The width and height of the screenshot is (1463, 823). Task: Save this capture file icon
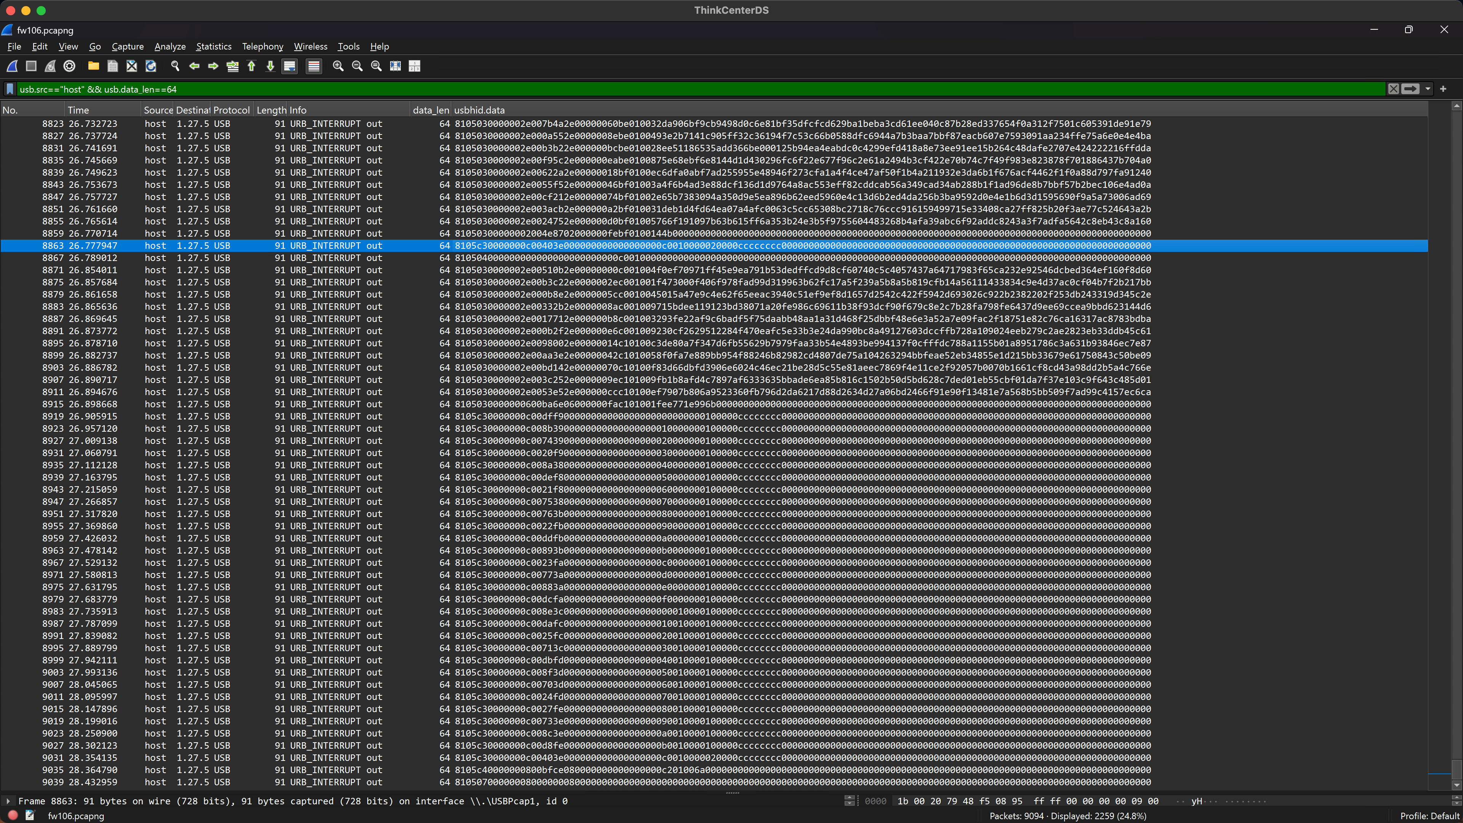point(112,66)
